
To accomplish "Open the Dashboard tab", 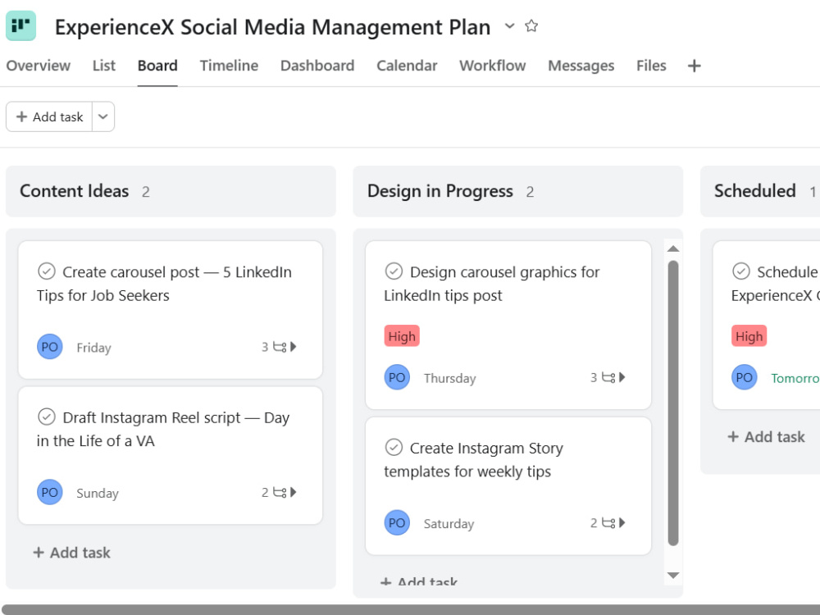I will 317,66.
